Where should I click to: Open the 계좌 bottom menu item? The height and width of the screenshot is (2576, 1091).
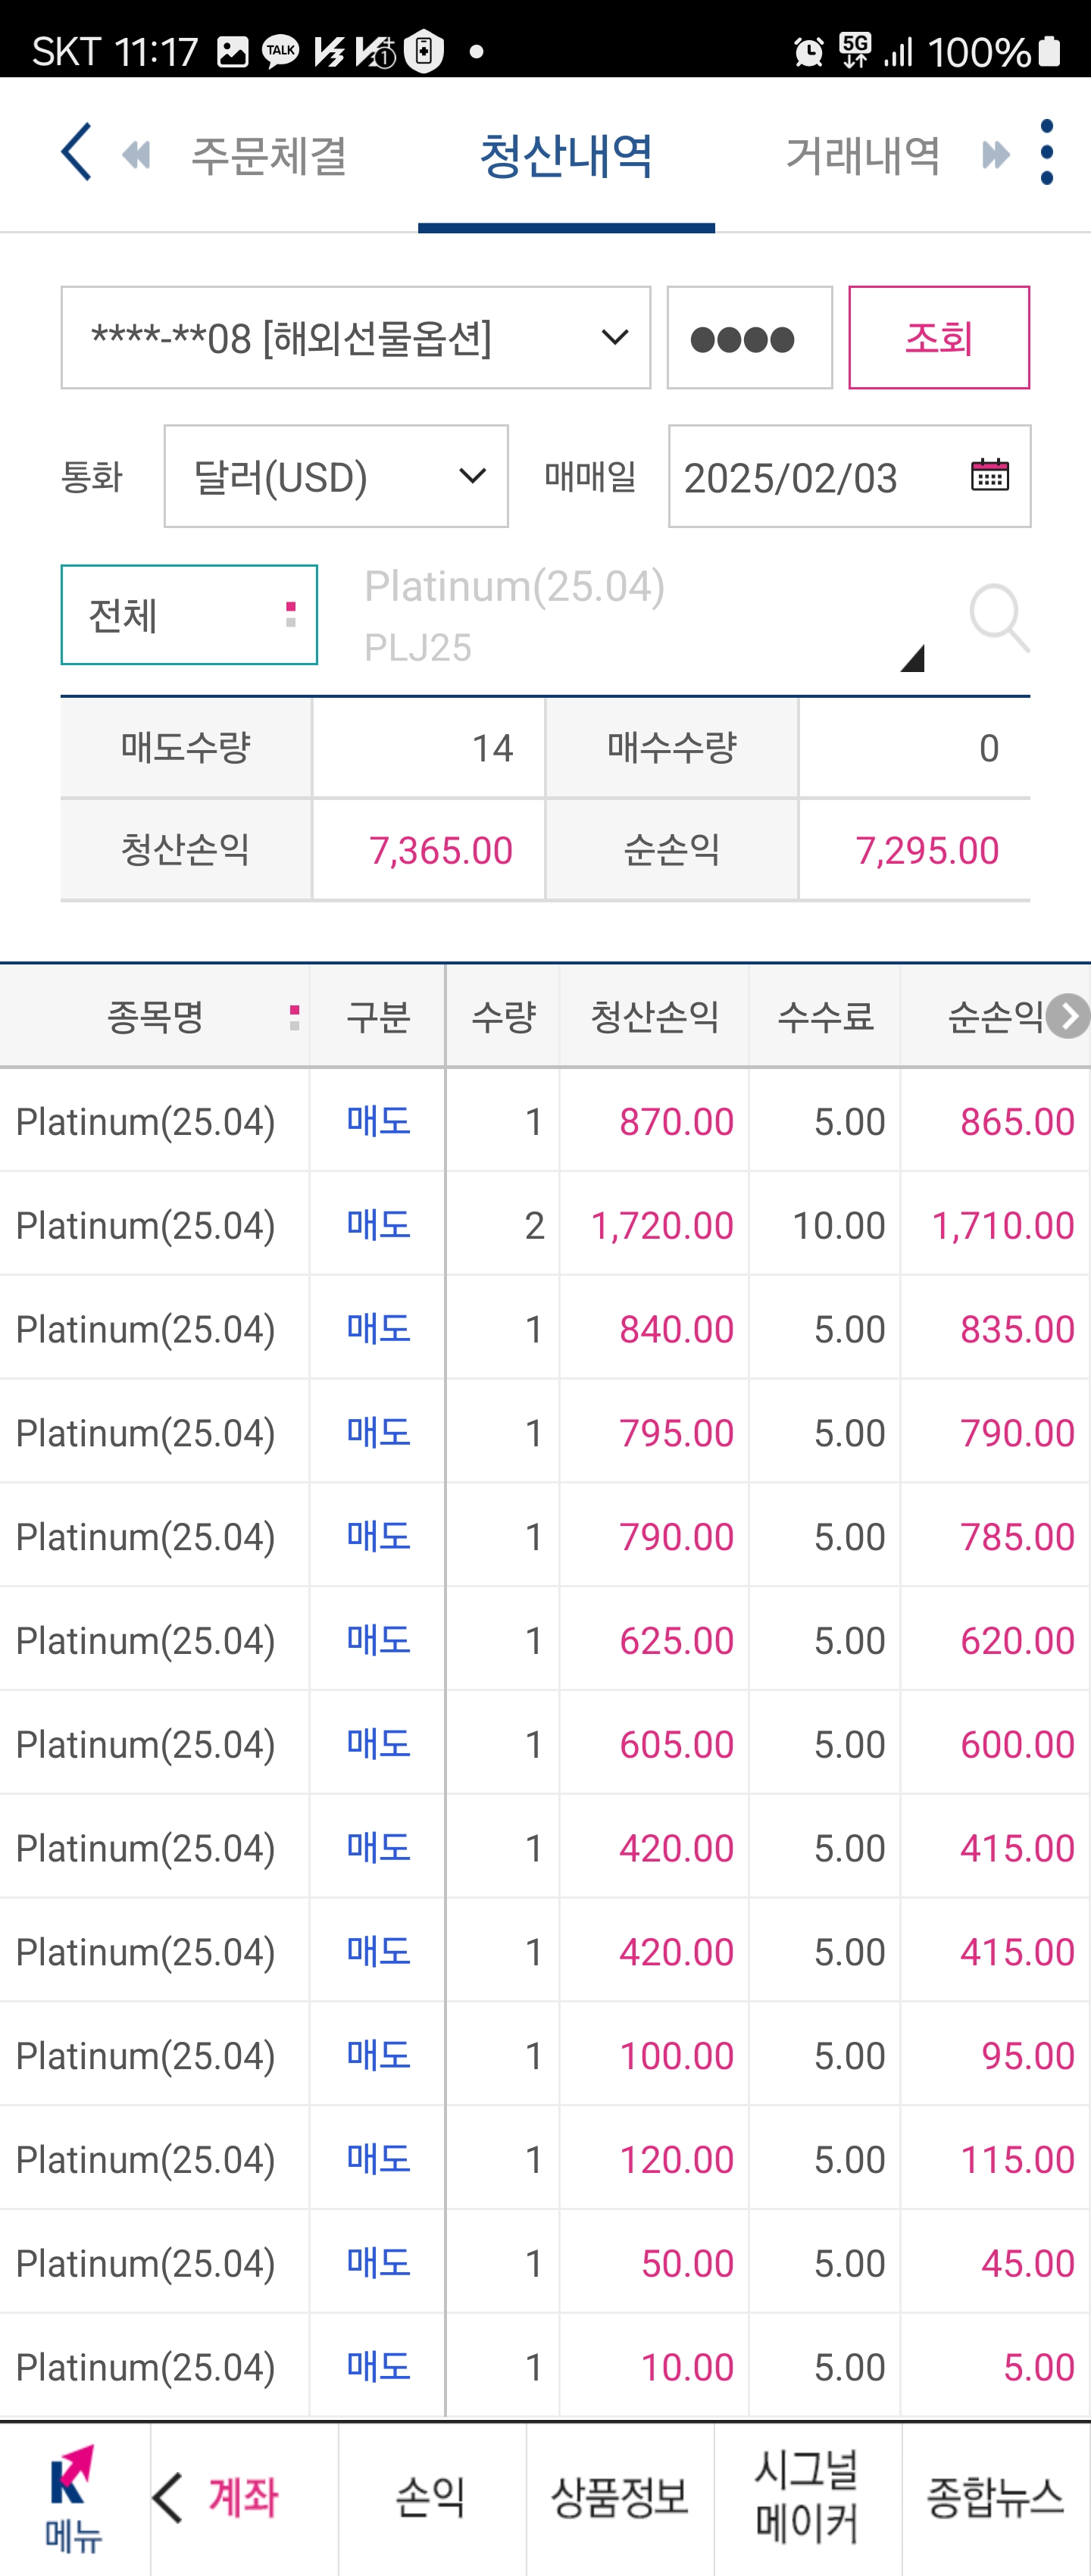point(243,2497)
